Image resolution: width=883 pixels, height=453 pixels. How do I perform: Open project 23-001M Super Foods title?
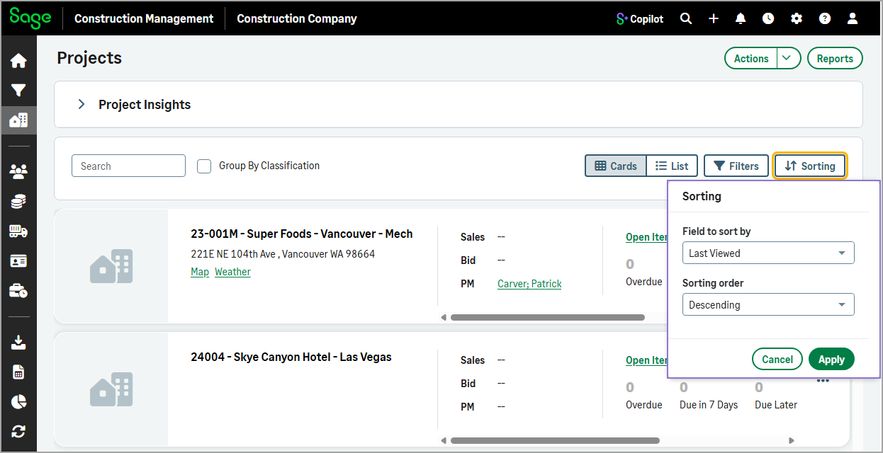coord(302,234)
